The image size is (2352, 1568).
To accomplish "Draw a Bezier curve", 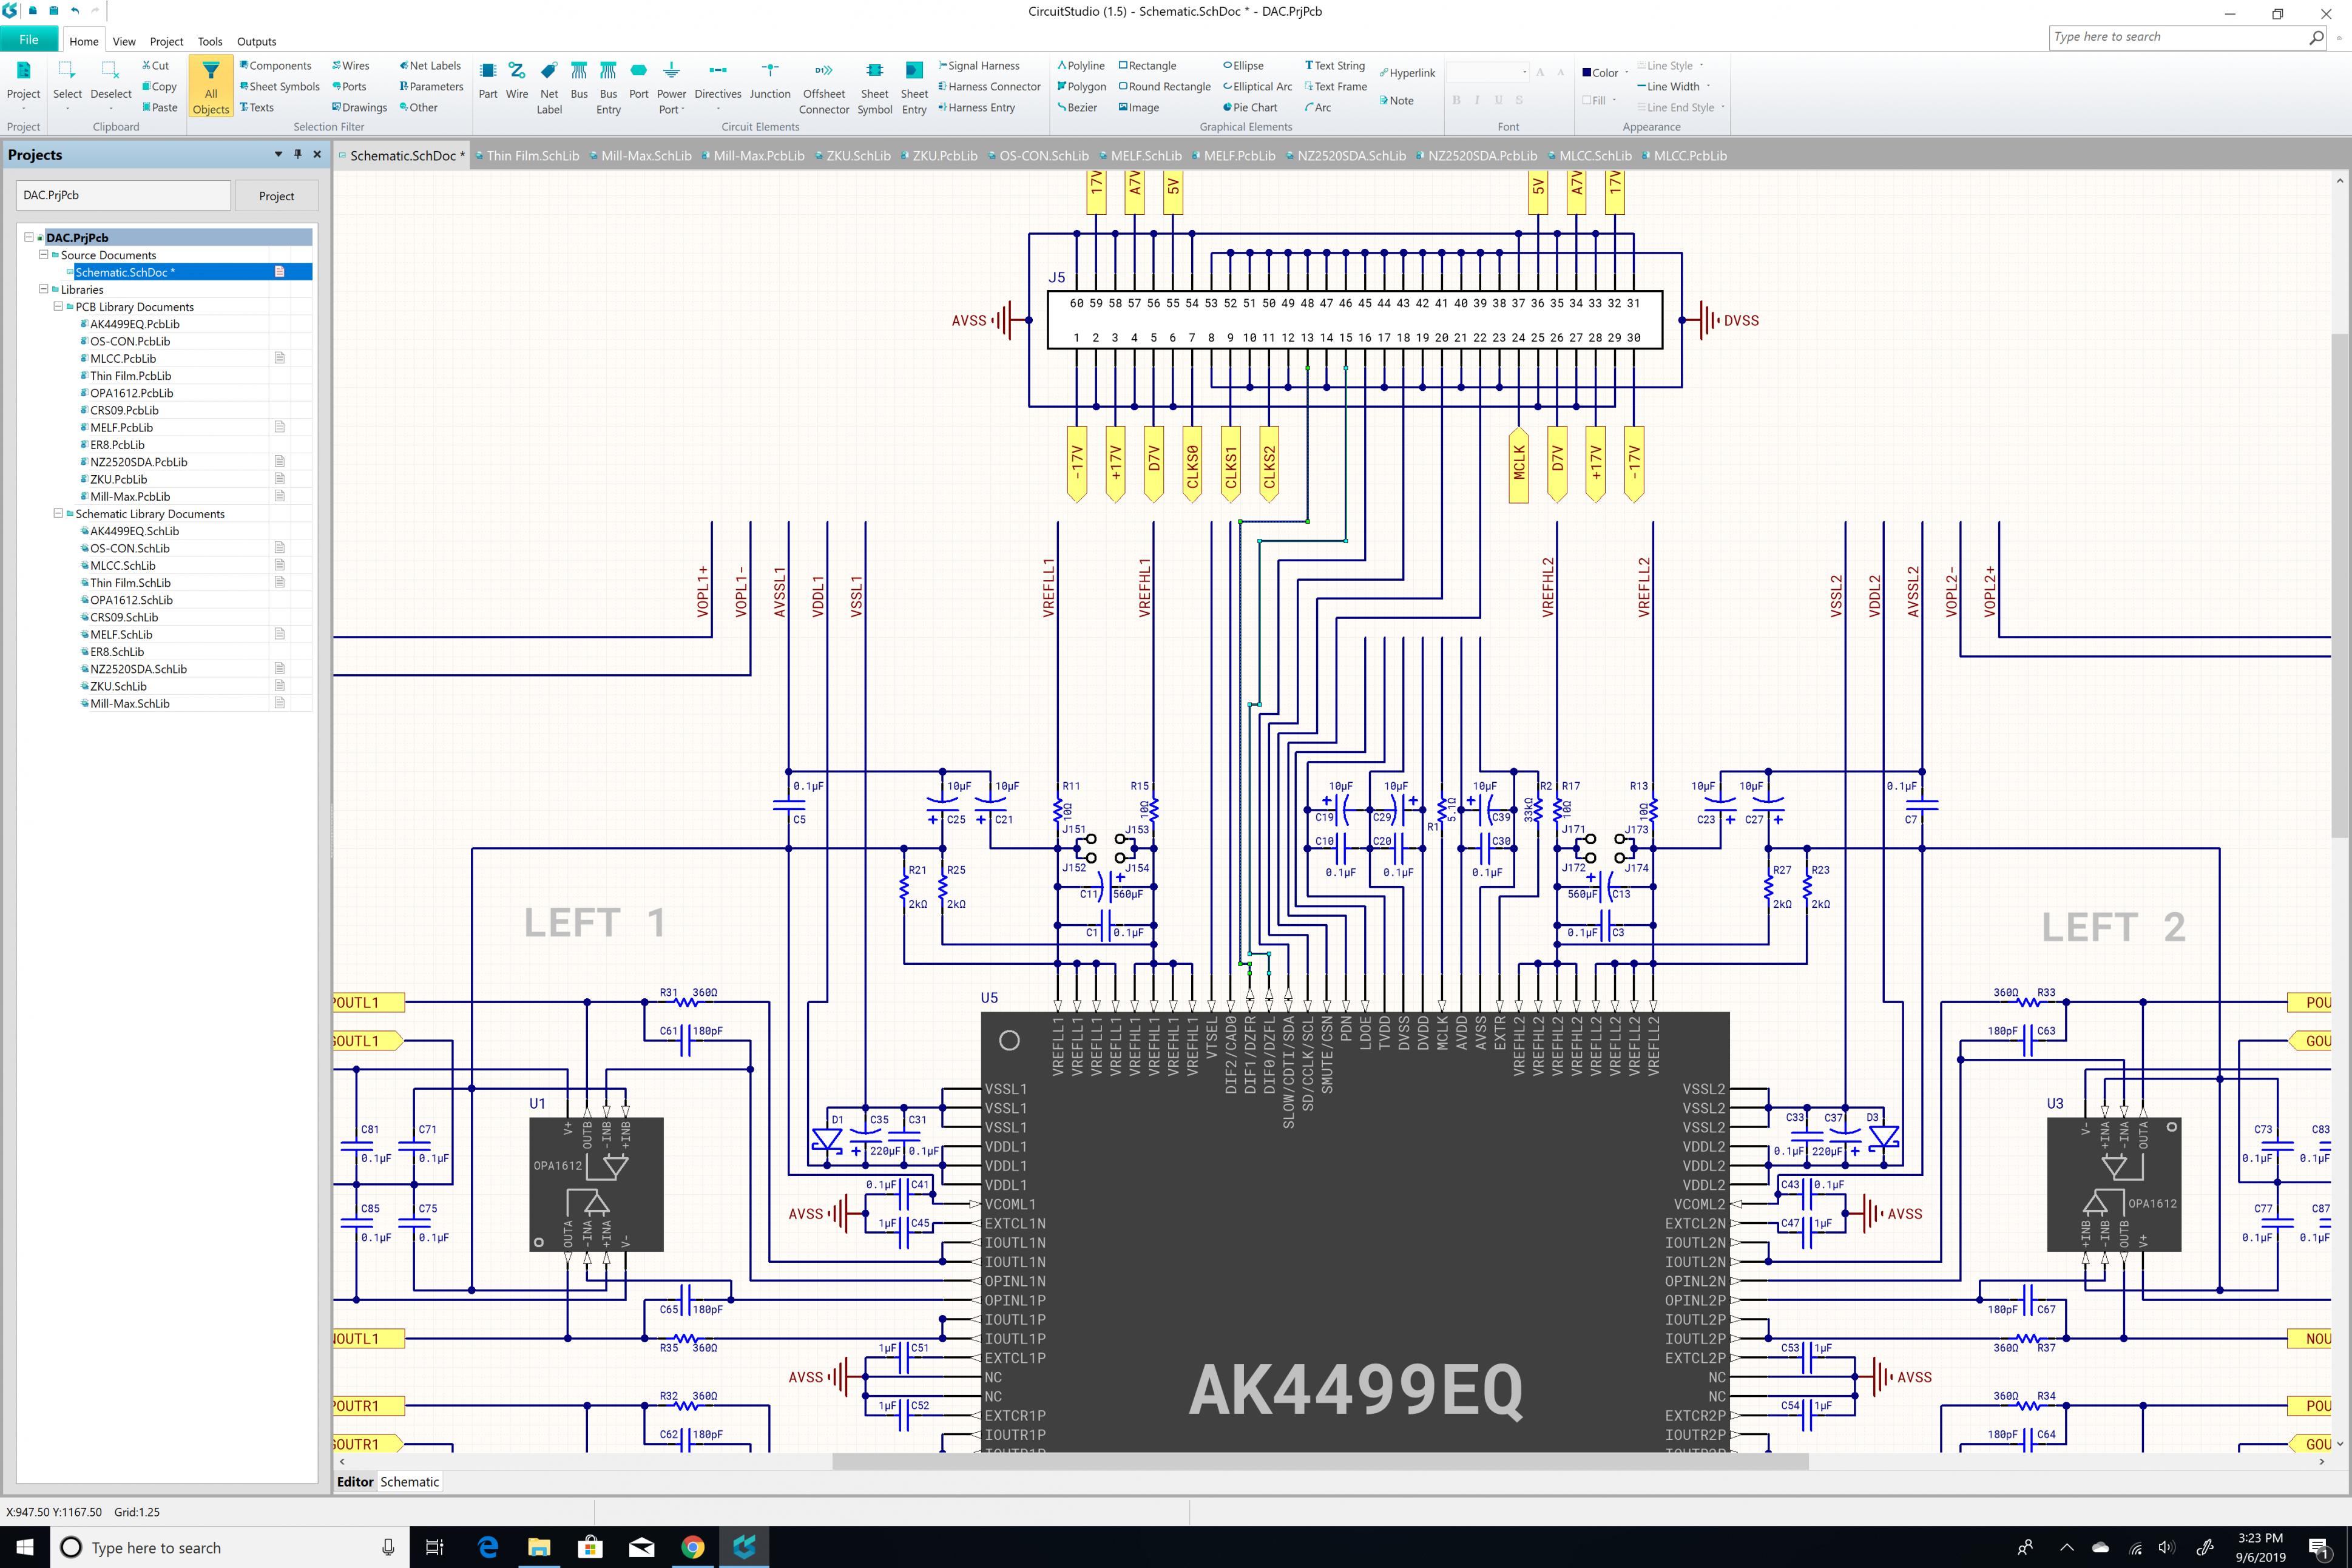I will click(1077, 108).
